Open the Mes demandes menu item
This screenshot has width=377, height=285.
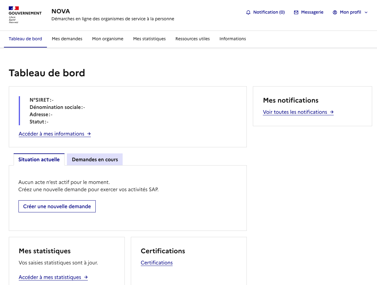(x=67, y=39)
